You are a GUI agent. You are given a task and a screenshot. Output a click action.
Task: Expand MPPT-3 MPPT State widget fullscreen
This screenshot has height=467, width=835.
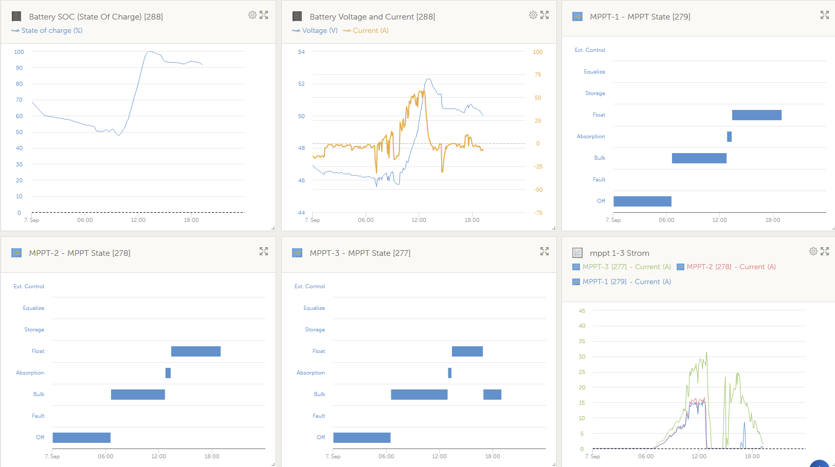coord(544,251)
